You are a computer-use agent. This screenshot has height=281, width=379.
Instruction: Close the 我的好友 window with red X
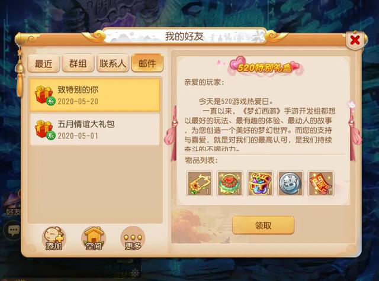coord(355,40)
